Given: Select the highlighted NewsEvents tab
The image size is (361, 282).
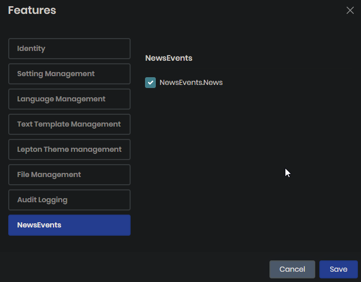Looking at the screenshot, I should (69, 225).
